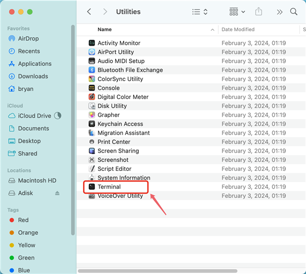Go back with the back arrow
Image resolution: width=306 pixels, height=274 pixels.
click(89, 12)
